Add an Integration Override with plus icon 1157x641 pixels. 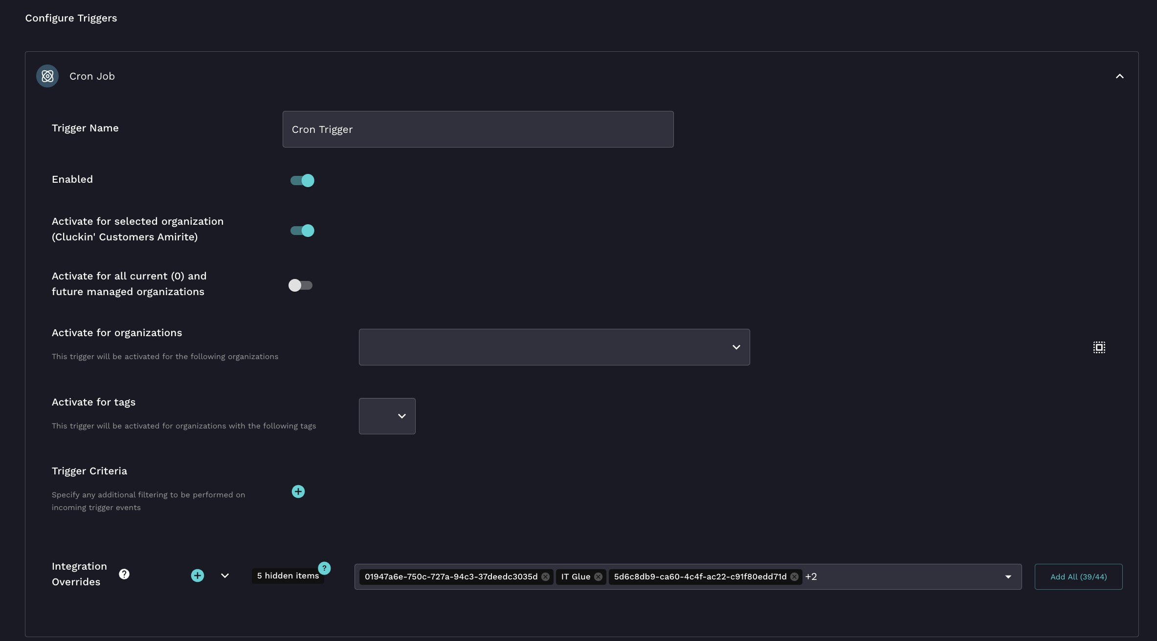pyautogui.click(x=198, y=576)
